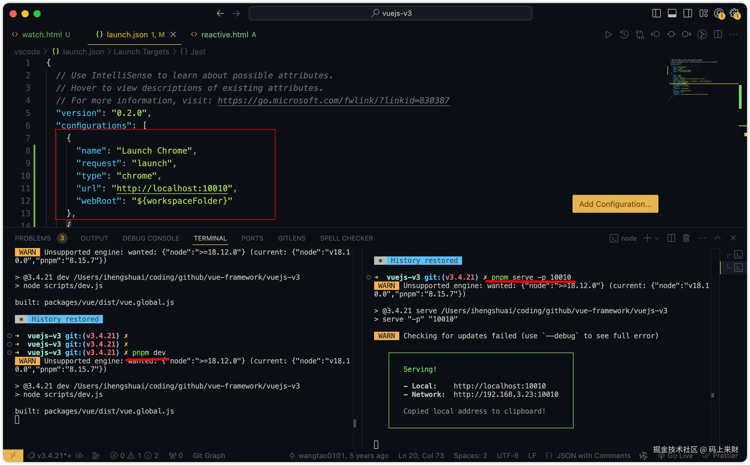Click the open changes compare icon
The image size is (750, 465).
click(x=640, y=34)
